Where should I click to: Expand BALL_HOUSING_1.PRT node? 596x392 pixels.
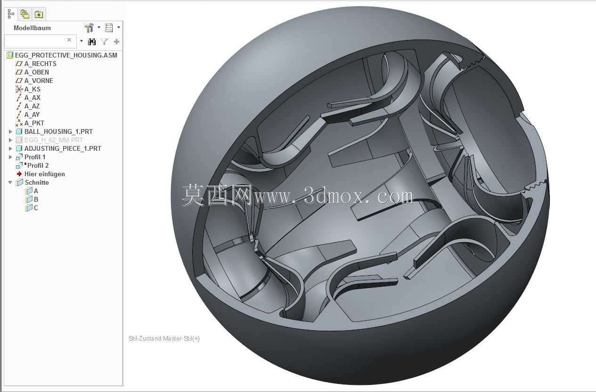[x=11, y=131]
